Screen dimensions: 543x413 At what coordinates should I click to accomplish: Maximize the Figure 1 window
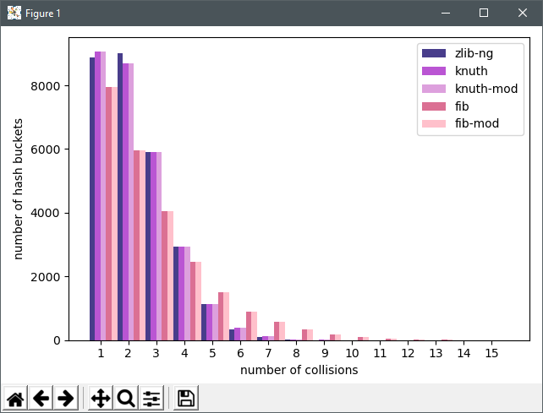click(484, 13)
